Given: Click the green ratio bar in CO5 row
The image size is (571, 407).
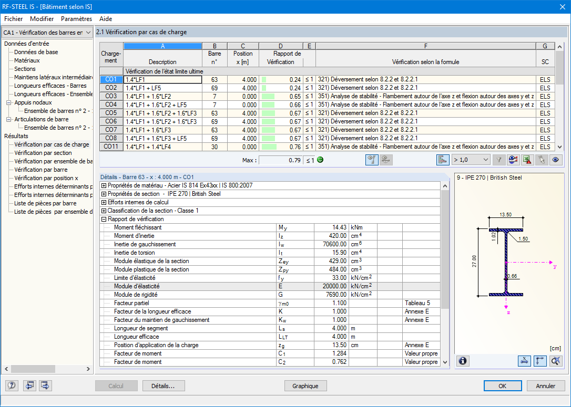Looking at the screenshot, I should [268, 113].
